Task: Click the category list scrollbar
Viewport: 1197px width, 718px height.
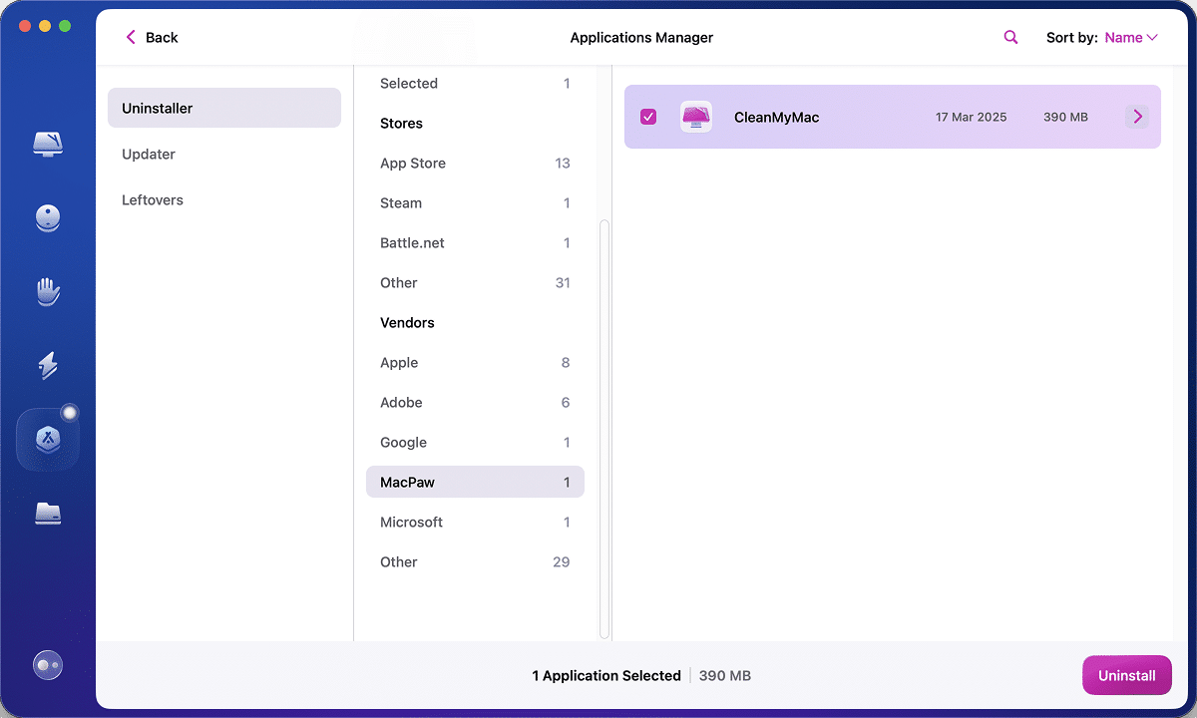Action: (603, 429)
